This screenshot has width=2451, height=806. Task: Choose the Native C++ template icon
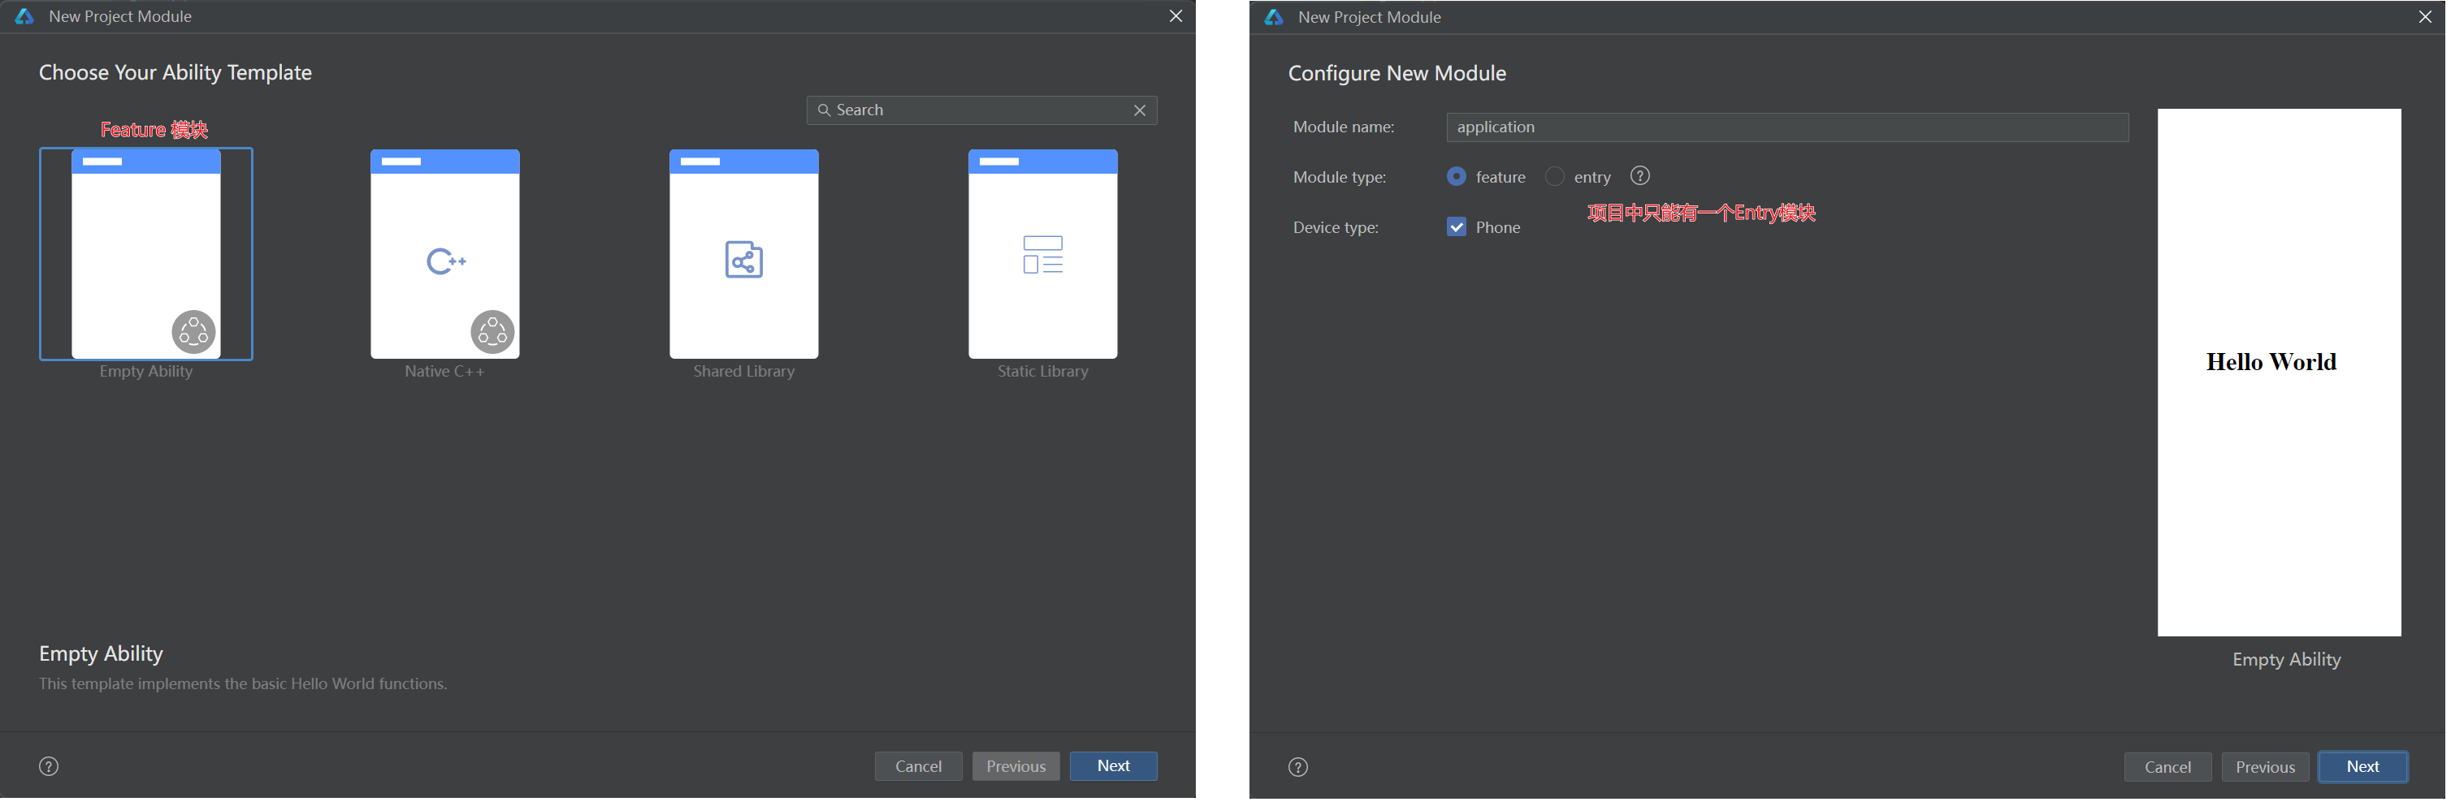click(444, 254)
